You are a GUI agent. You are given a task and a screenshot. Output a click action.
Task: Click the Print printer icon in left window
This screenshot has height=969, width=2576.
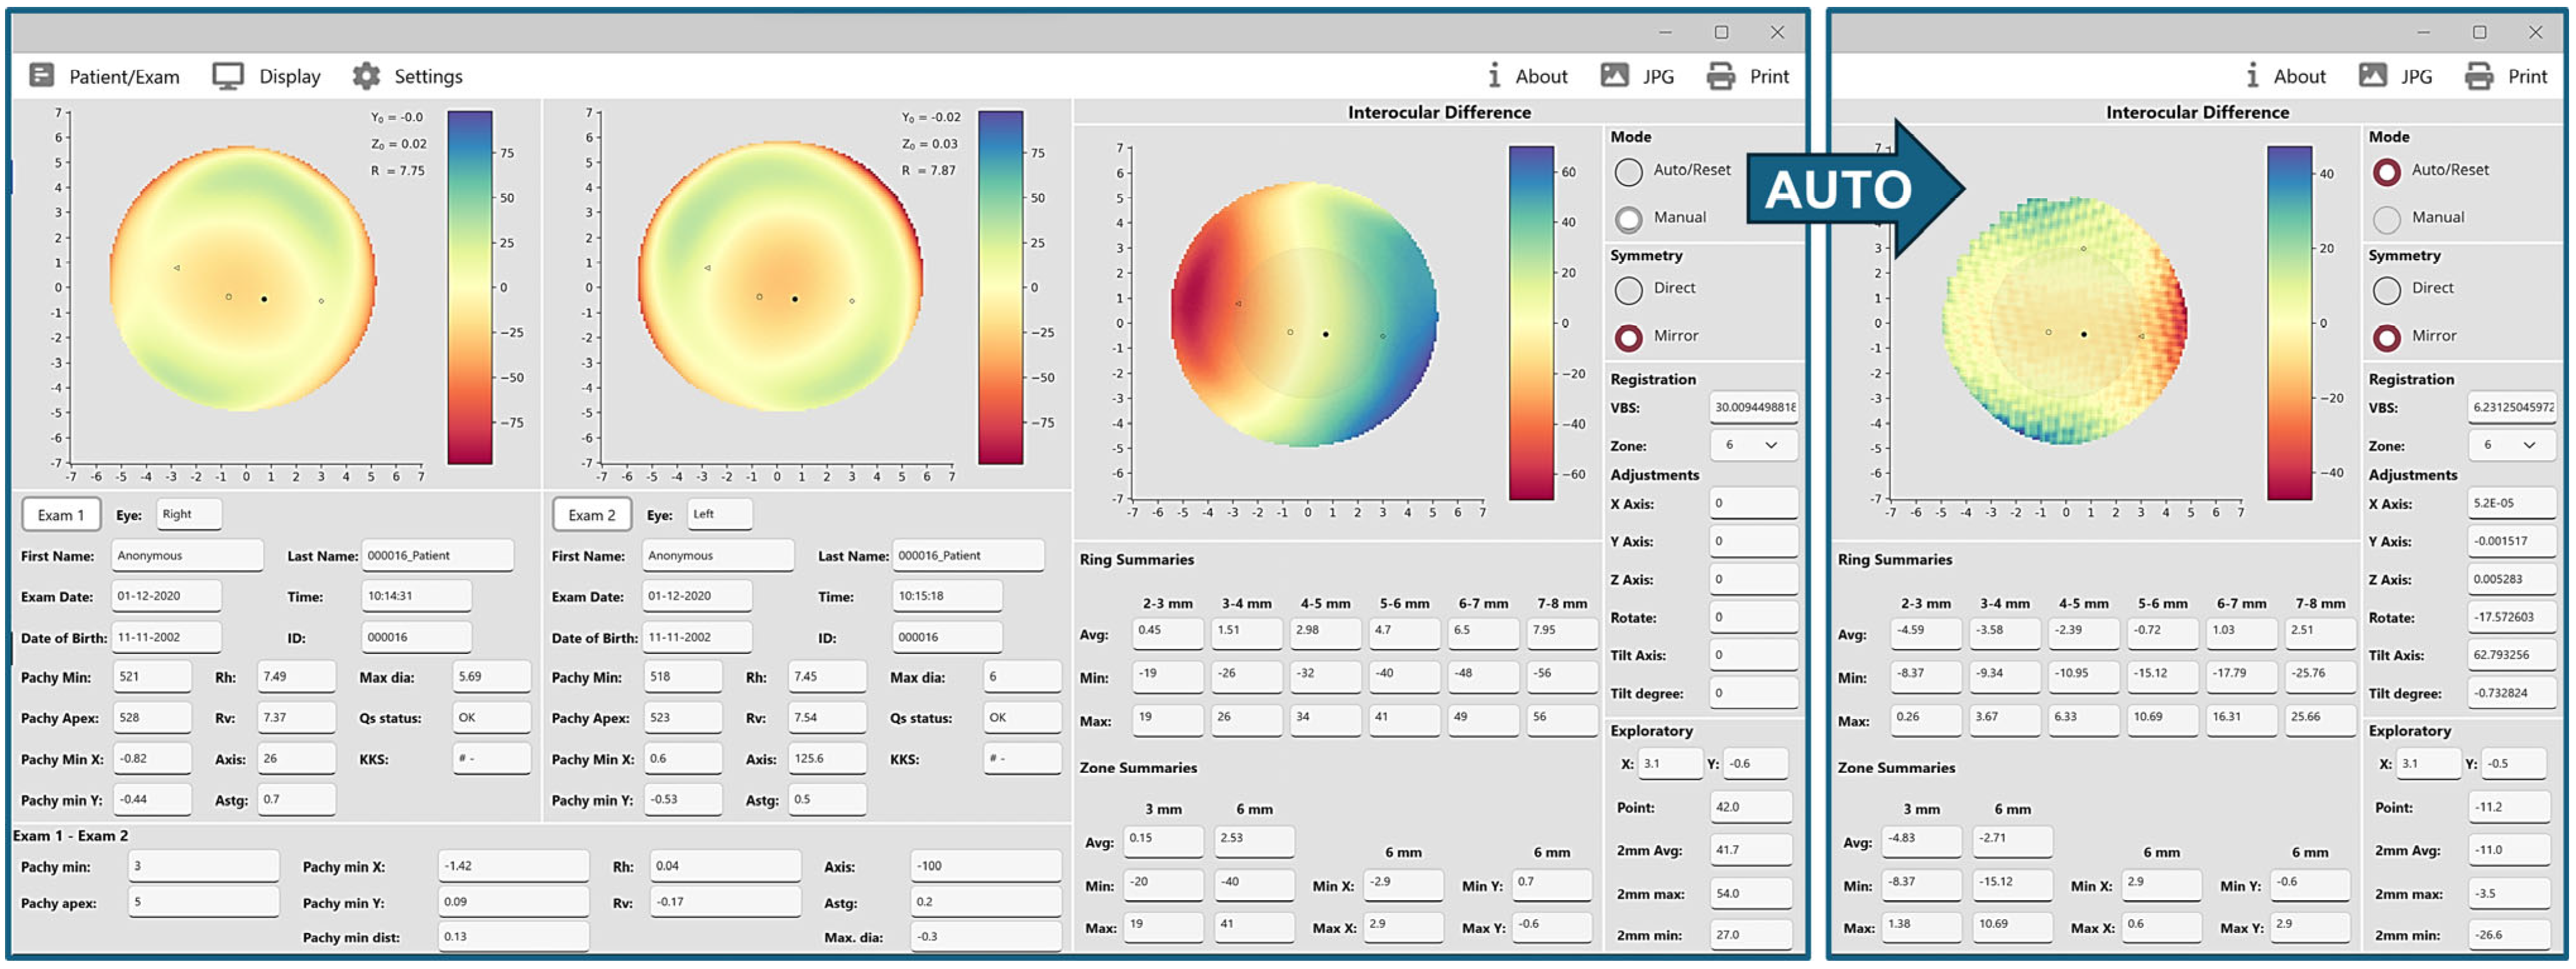[x=1720, y=76]
